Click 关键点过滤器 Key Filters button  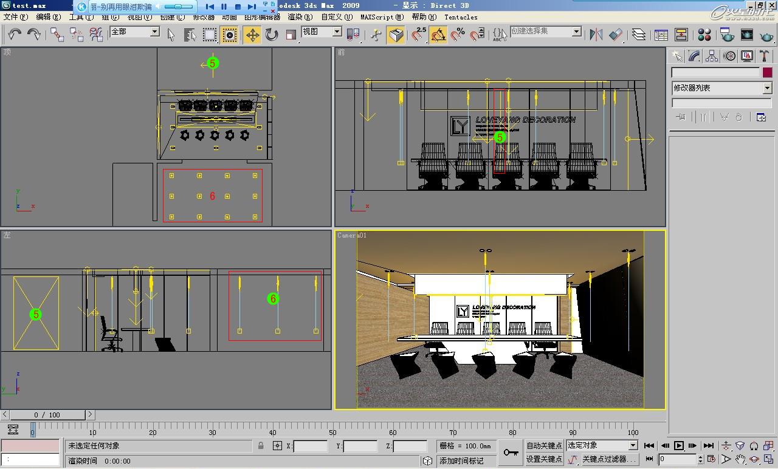click(x=609, y=459)
